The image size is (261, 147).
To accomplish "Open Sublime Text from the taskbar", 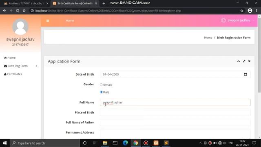I will (166, 143).
